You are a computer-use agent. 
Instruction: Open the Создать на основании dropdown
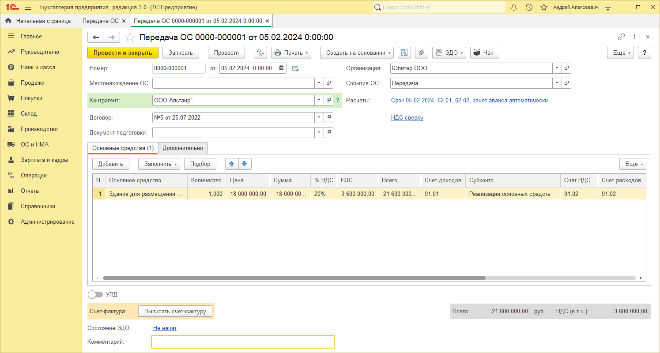click(x=357, y=53)
